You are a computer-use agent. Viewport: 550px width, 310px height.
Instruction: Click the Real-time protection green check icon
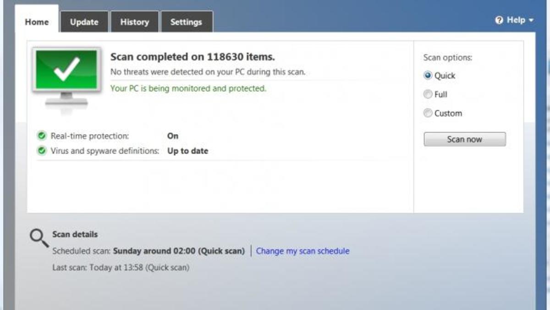(42, 136)
